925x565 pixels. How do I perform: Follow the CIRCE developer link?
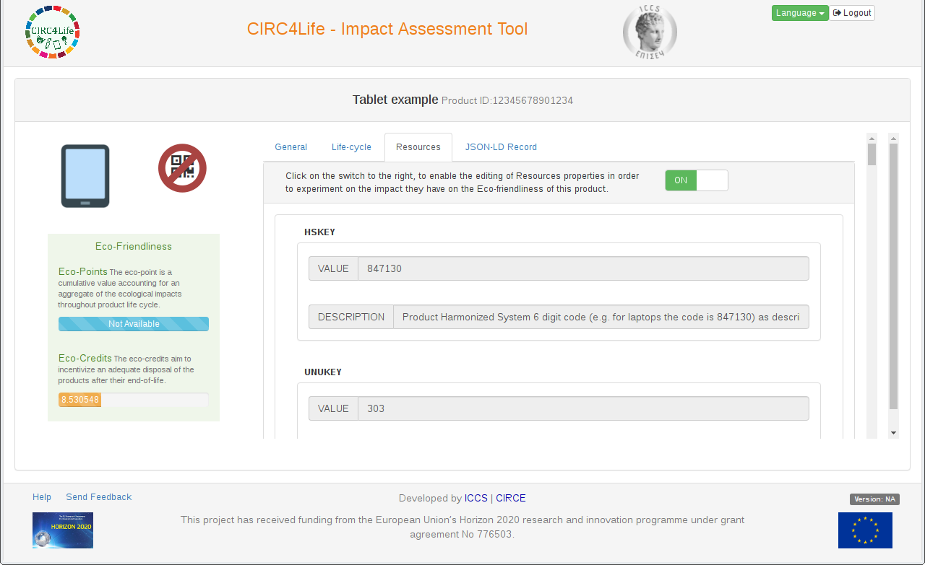click(x=511, y=499)
